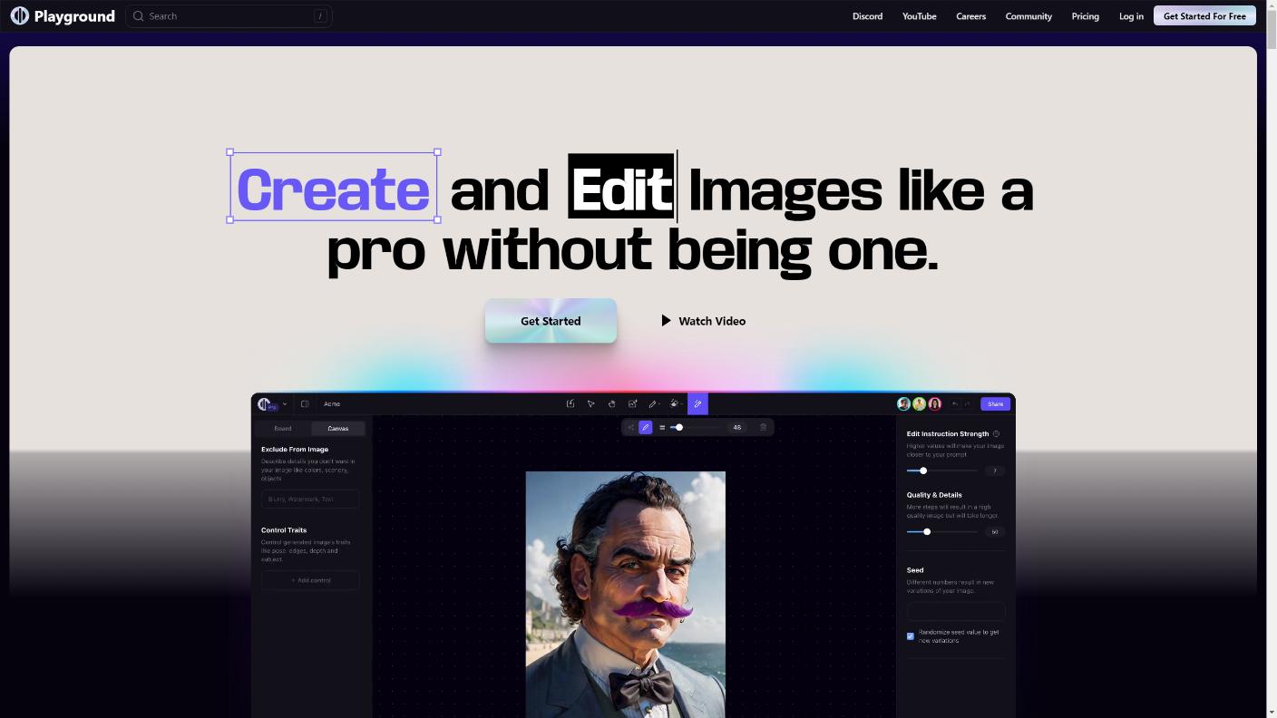
Task: Click the Playground logo in the header
Action: coord(63,16)
